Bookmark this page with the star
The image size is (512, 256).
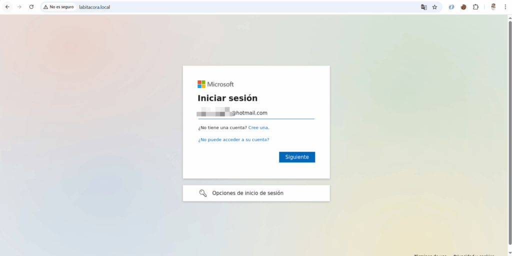point(434,7)
